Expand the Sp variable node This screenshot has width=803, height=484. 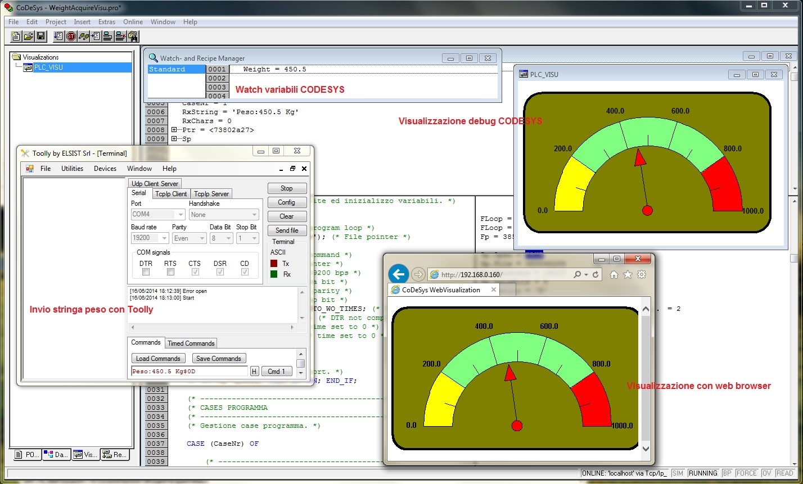pos(174,139)
